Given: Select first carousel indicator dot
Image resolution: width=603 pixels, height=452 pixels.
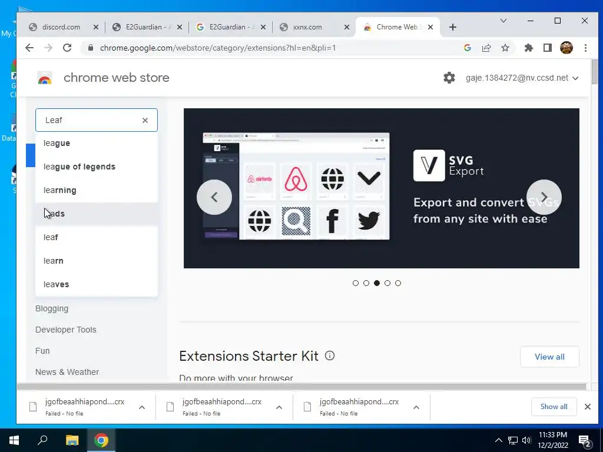Looking at the screenshot, I should [x=355, y=283].
